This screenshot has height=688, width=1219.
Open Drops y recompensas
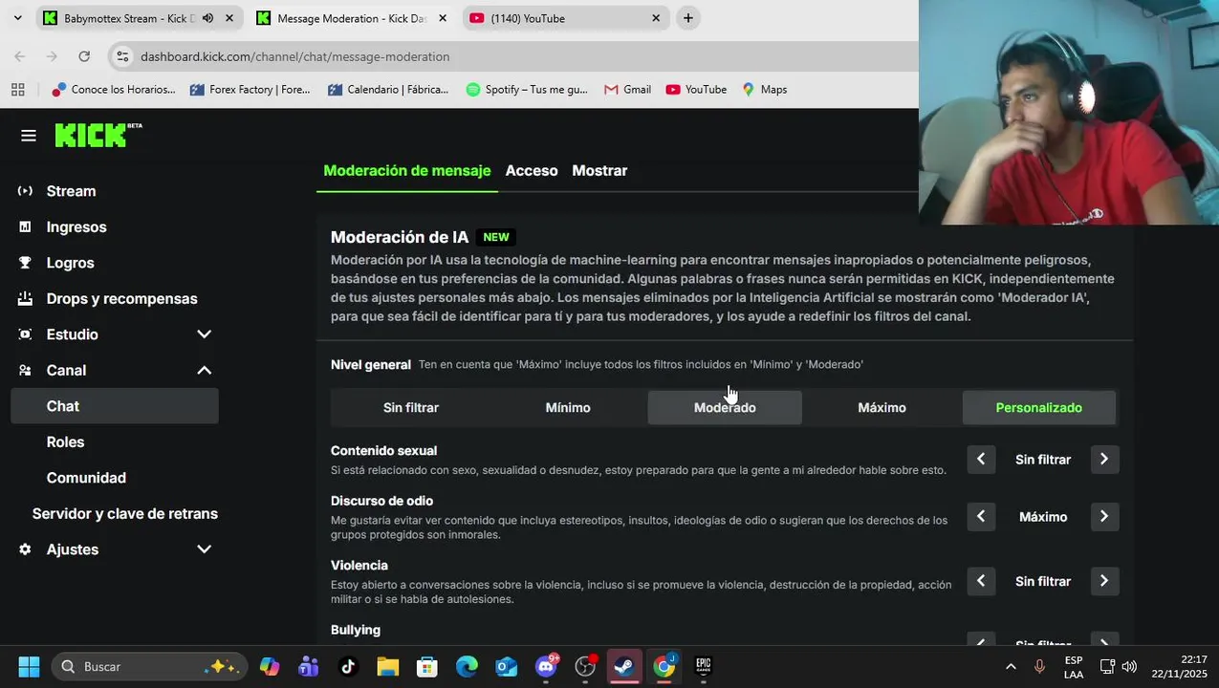point(121,298)
